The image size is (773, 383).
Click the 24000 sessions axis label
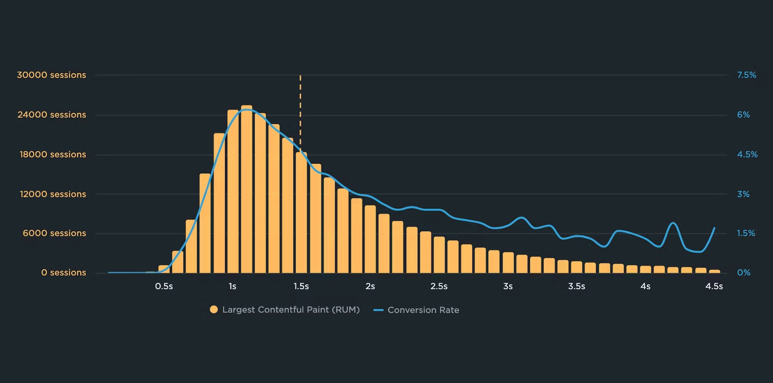click(52, 115)
